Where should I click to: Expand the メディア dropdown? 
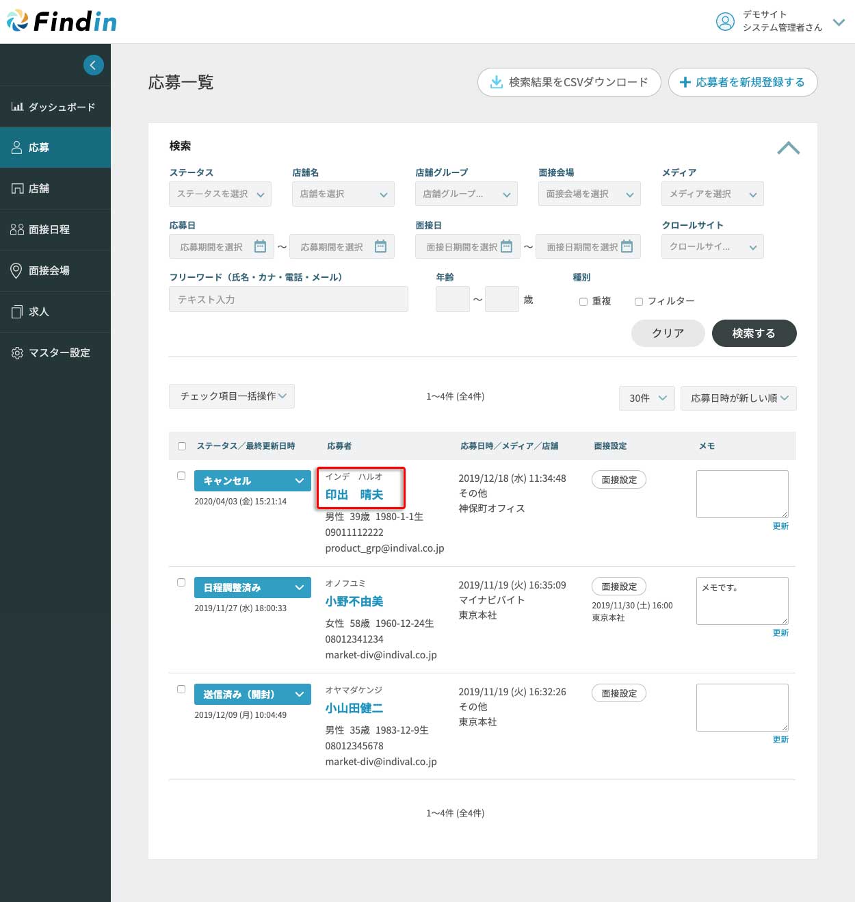click(x=712, y=194)
